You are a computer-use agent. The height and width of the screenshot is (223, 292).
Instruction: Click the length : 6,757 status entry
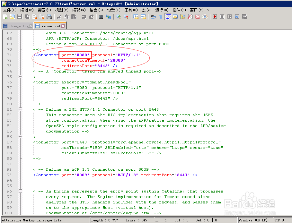click(x=104, y=220)
